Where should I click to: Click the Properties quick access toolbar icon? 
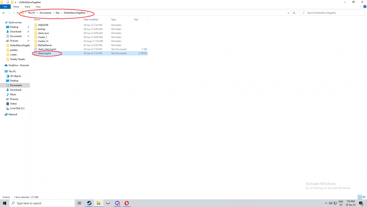(8, 2)
